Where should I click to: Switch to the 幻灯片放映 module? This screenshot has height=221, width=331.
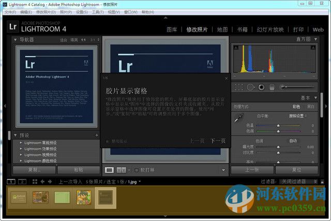[270, 30]
